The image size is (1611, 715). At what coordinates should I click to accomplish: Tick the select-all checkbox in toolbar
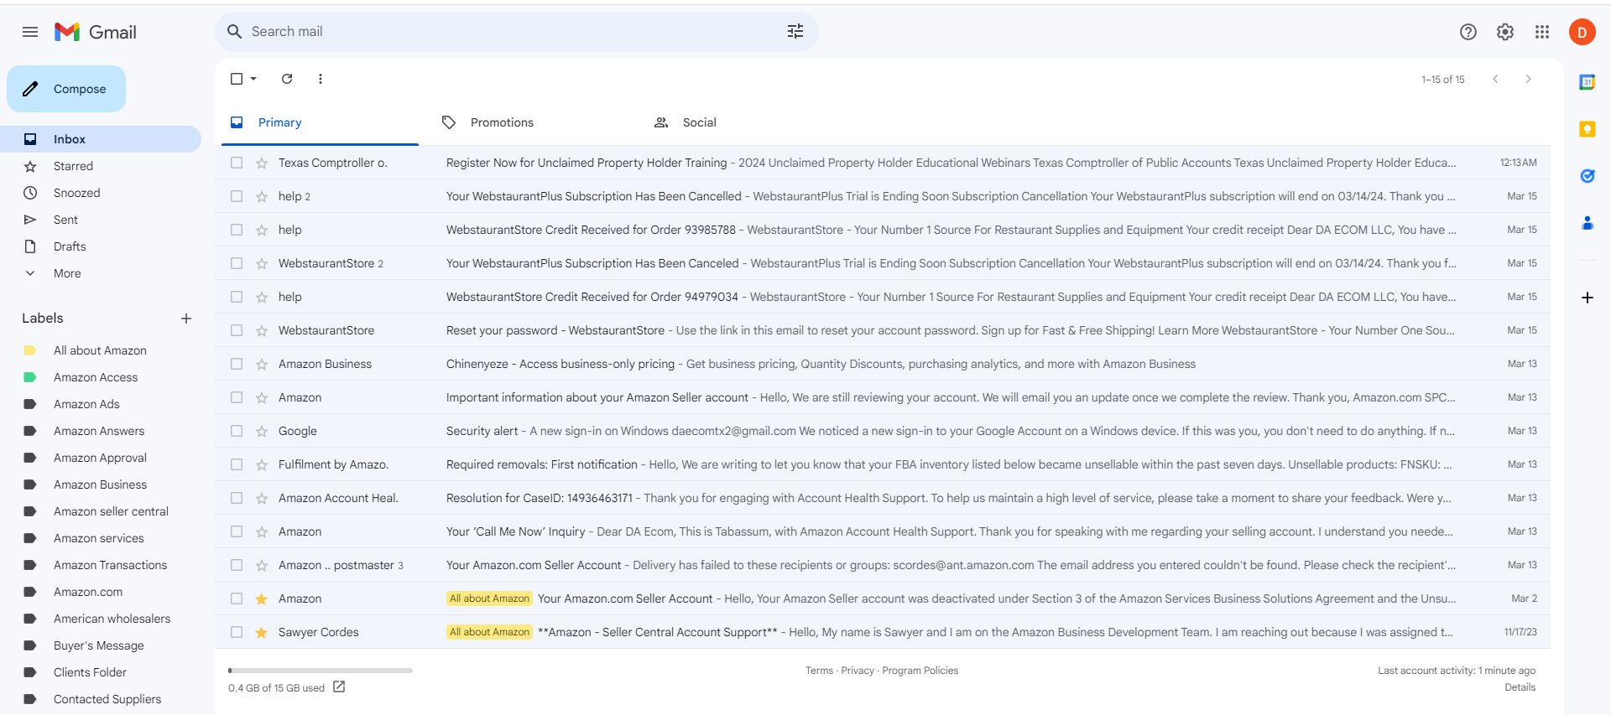pyautogui.click(x=237, y=79)
